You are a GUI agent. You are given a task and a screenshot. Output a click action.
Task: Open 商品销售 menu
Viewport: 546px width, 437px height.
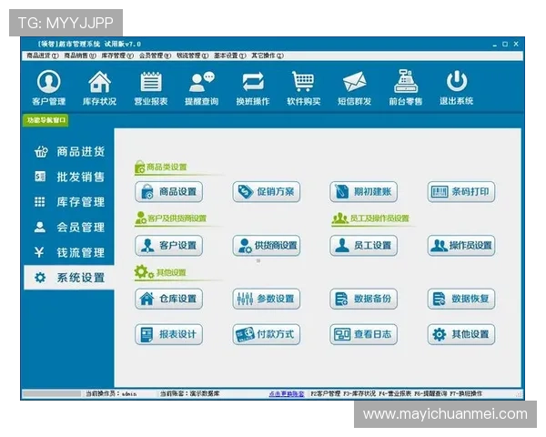coord(80,56)
